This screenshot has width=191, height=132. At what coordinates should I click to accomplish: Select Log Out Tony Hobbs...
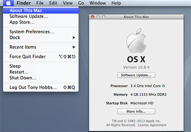41,87
